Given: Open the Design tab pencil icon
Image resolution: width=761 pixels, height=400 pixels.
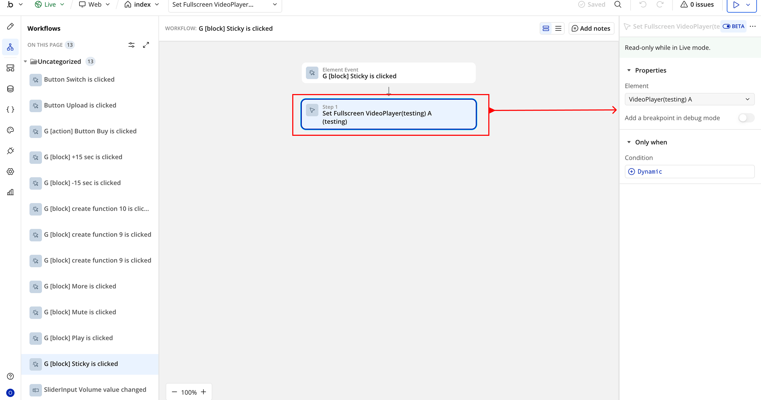Looking at the screenshot, I should click(10, 26).
